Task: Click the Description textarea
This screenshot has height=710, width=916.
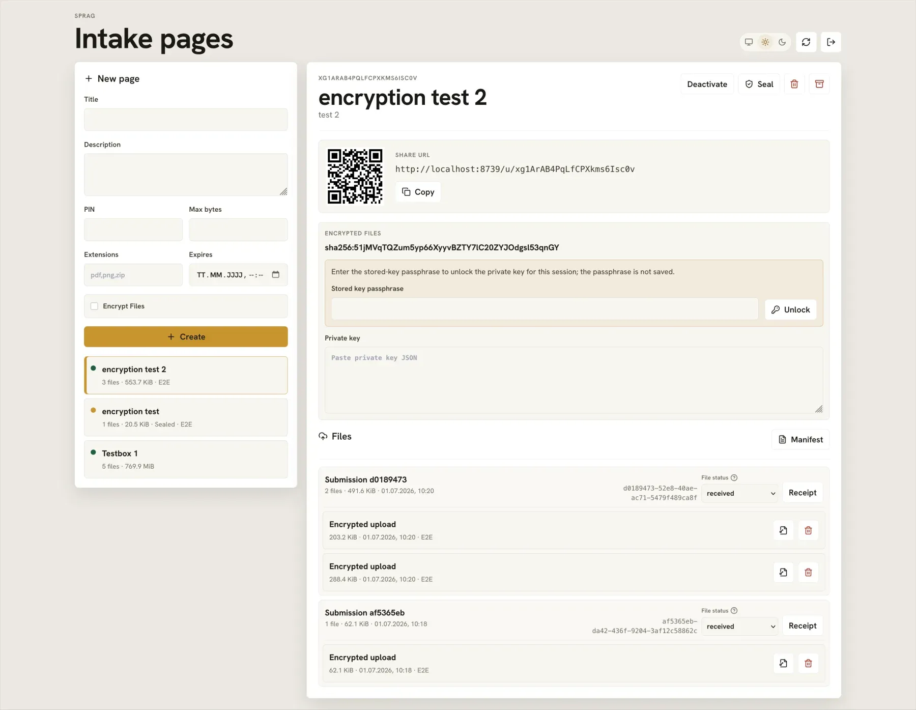Action: (x=186, y=175)
